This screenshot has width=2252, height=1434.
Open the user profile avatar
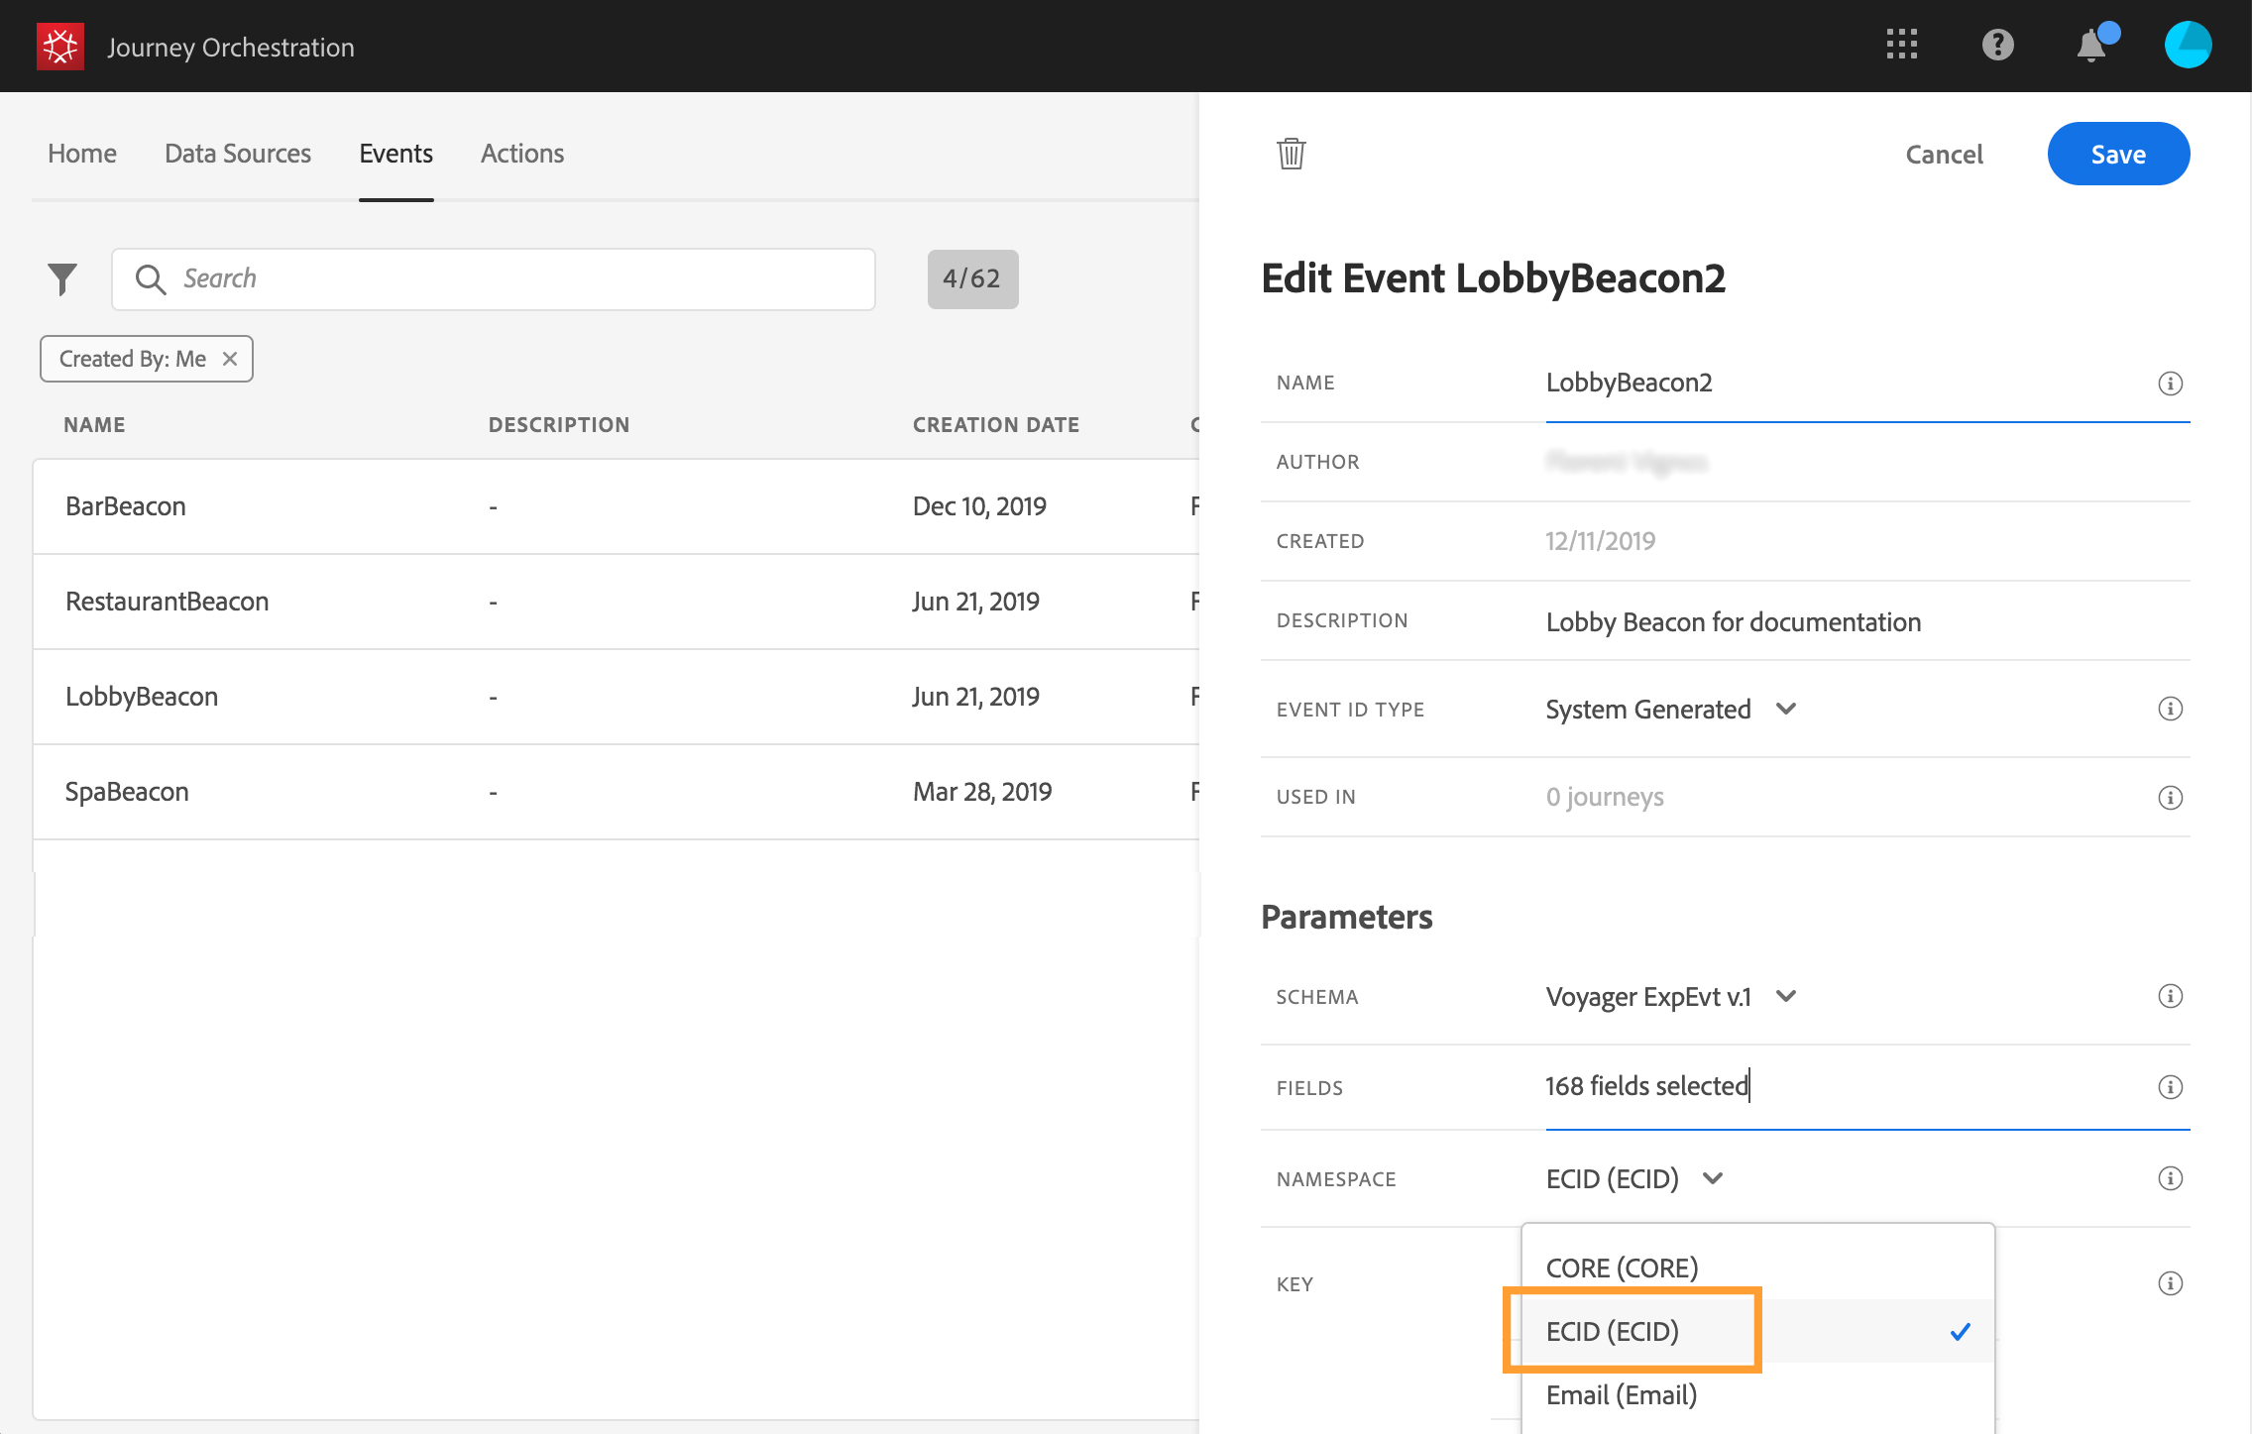coord(2188,46)
